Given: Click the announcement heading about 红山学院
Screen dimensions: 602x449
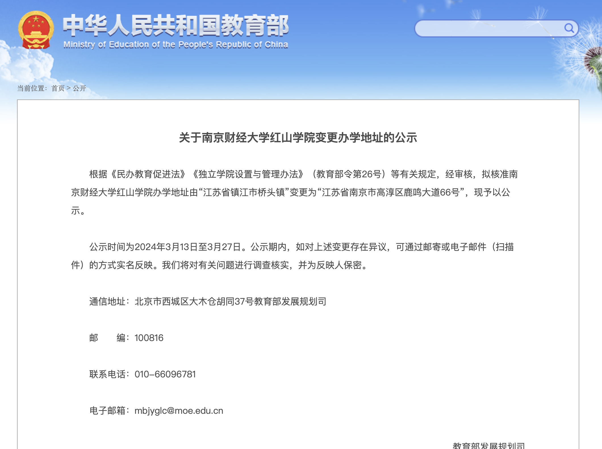Looking at the screenshot, I should click(298, 138).
